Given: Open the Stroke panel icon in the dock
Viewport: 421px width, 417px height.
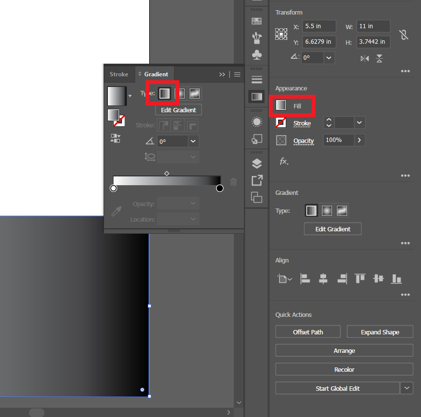Looking at the screenshot, I should coord(257,79).
